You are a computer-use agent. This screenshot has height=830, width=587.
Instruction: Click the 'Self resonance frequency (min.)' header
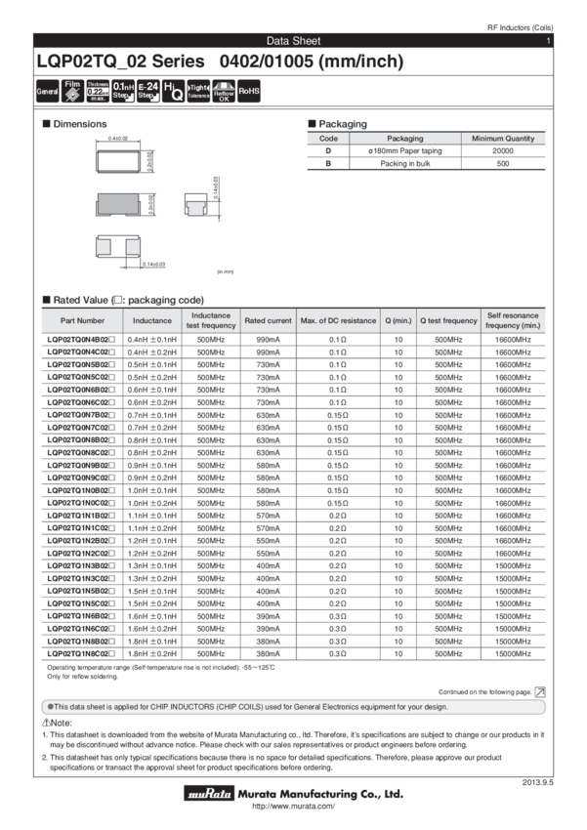(x=513, y=320)
